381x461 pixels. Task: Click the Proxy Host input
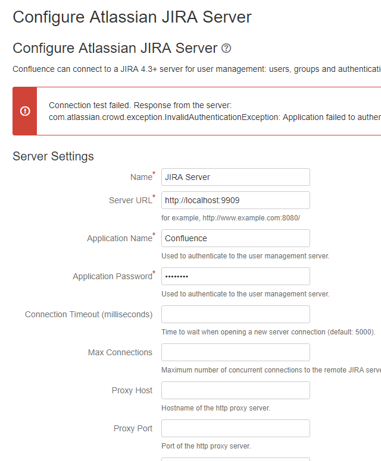click(235, 390)
